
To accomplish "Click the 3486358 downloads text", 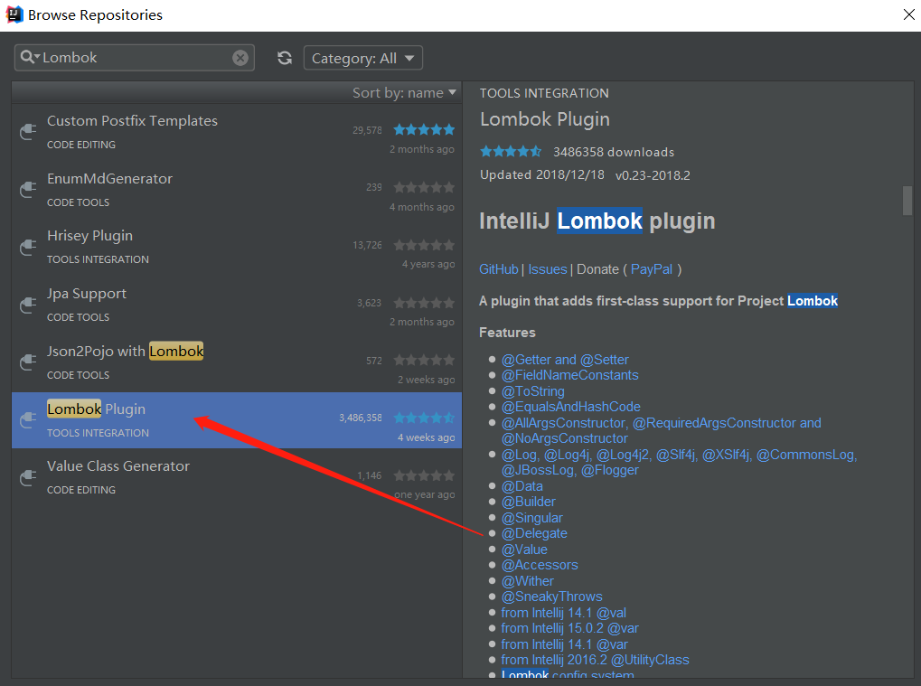I will click(614, 152).
